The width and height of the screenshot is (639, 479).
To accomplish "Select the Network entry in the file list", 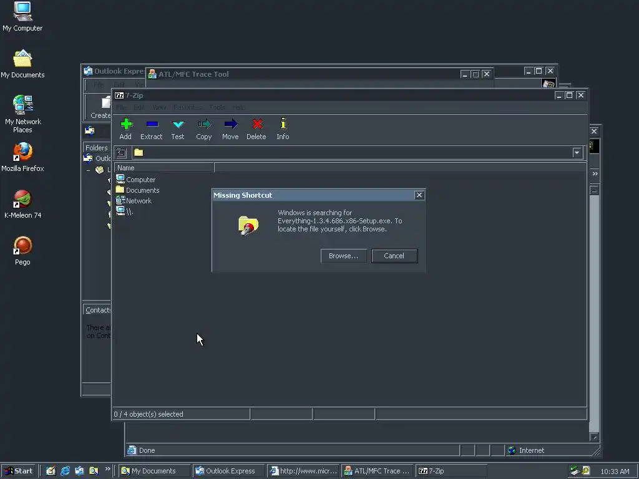I will [134, 200].
